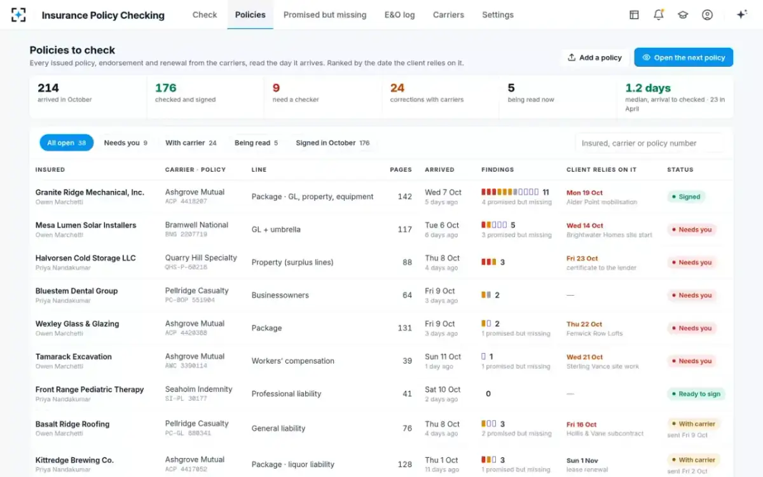Click the Signed status badge for Granite Ridge
This screenshot has height=477, width=763.
(686, 197)
